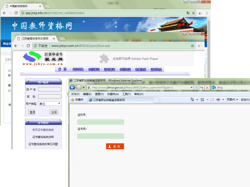Image resolution: width=250 pixels, height=187 pixels.
Task: Open the 编辑(E) menu in IE
Action: click(87, 94)
